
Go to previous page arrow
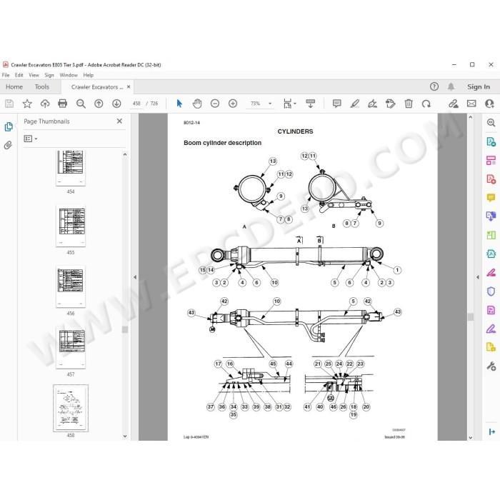[99, 104]
